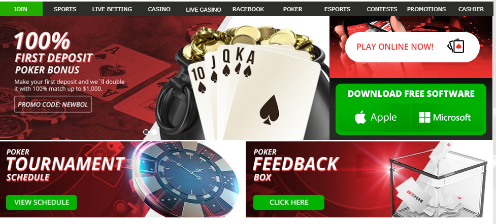The image size is (496, 224).
Task: Select the second carousel slide dot
Action: tap(154, 132)
